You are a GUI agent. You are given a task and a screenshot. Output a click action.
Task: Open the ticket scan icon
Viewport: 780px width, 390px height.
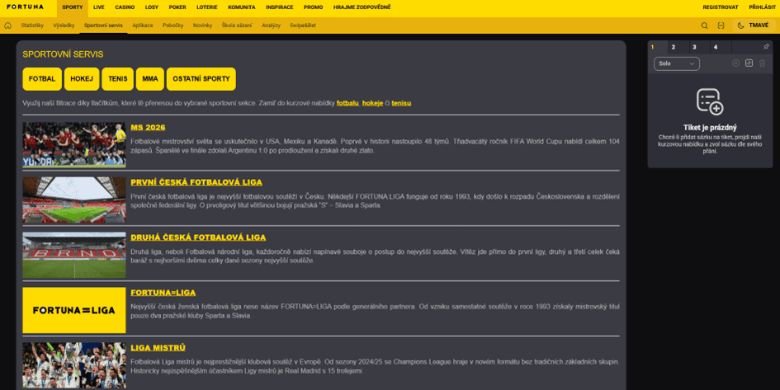pos(721,26)
